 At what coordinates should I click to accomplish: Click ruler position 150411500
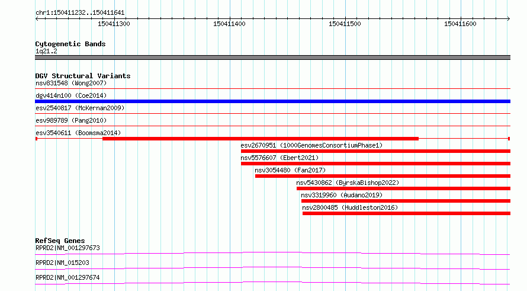coord(345,24)
